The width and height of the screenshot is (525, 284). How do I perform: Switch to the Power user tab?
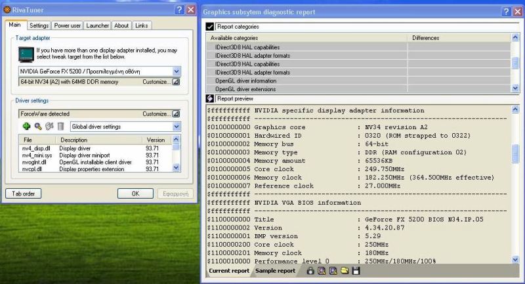coord(68,26)
